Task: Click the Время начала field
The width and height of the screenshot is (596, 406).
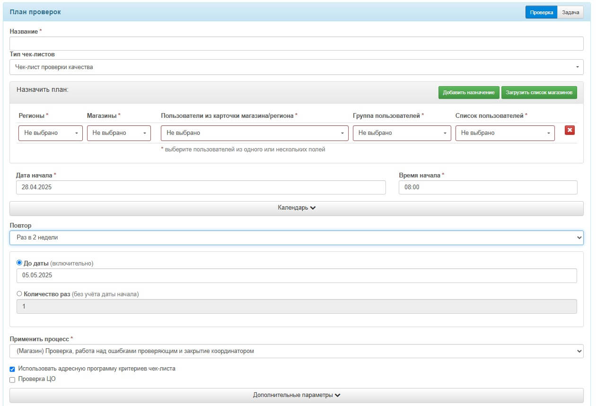Action: (487, 187)
